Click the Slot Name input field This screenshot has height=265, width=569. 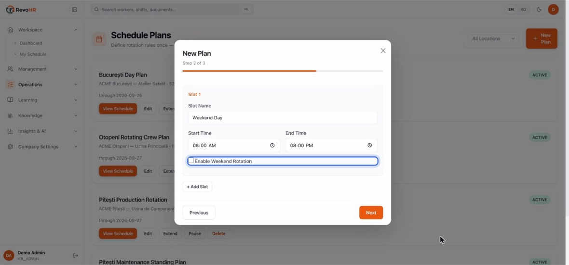pos(283,118)
